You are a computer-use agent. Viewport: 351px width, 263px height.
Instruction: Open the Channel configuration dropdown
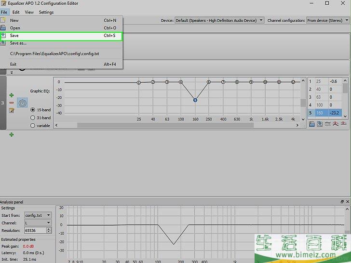click(327, 20)
